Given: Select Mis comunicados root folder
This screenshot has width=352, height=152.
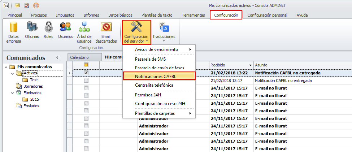Looking at the screenshot, I should click(x=35, y=67).
